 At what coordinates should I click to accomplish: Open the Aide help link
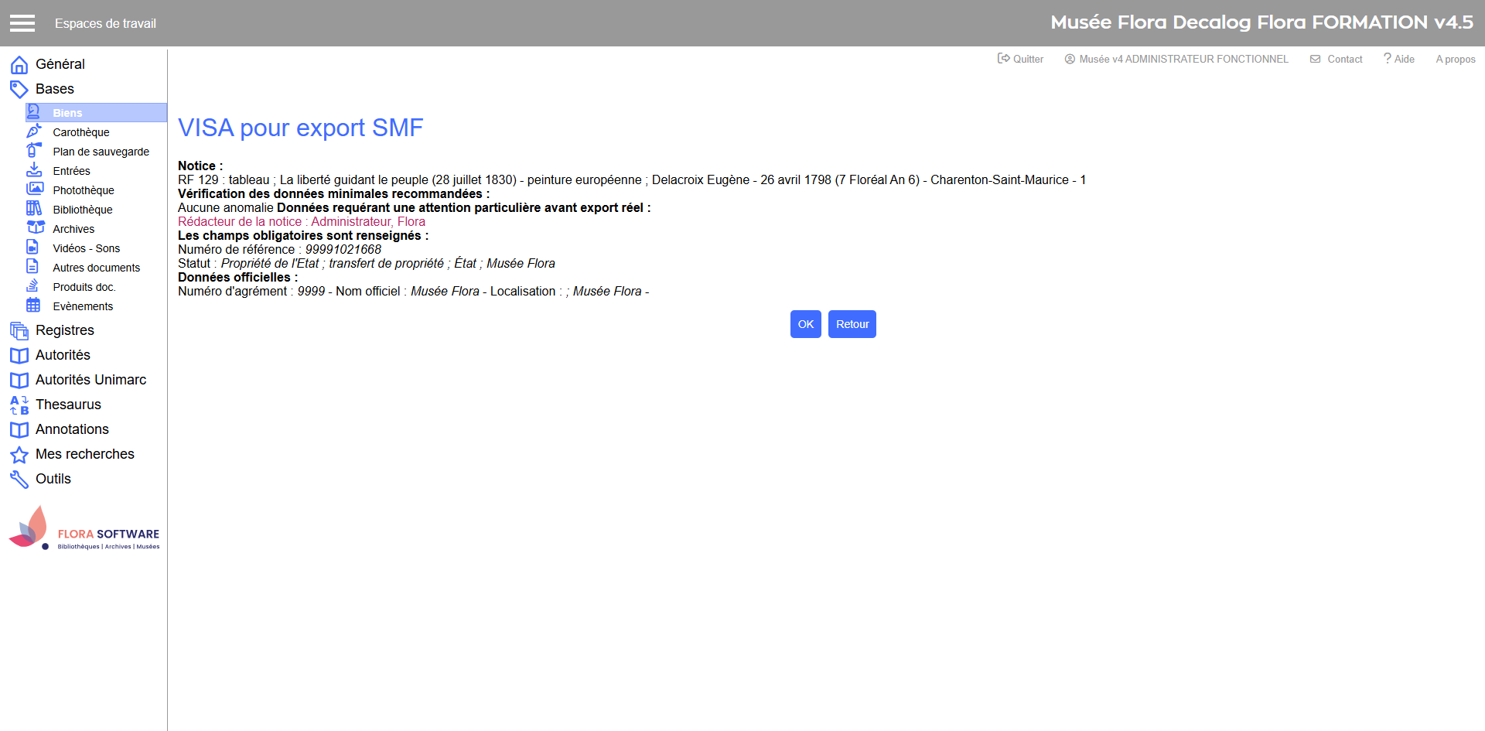point(1399,59)
